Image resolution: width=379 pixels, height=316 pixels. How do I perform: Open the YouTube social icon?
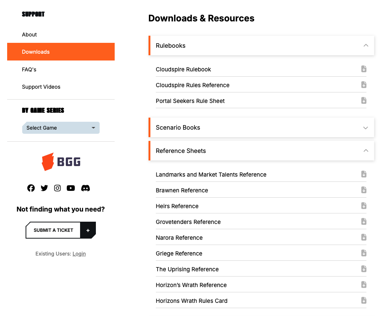pyautogui.click(x=71, y=188)
